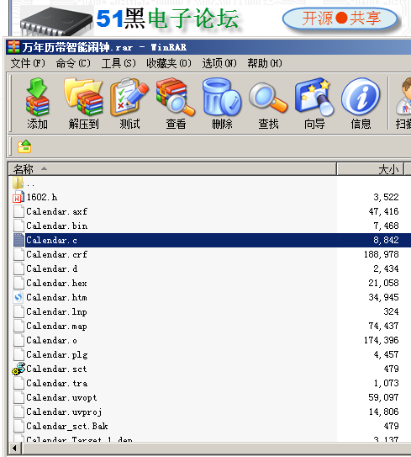Open the Favorites (收藏夹) menu
Image resolution: width=411 pixels, height=457 pixels.
click(x=169, y=63)
